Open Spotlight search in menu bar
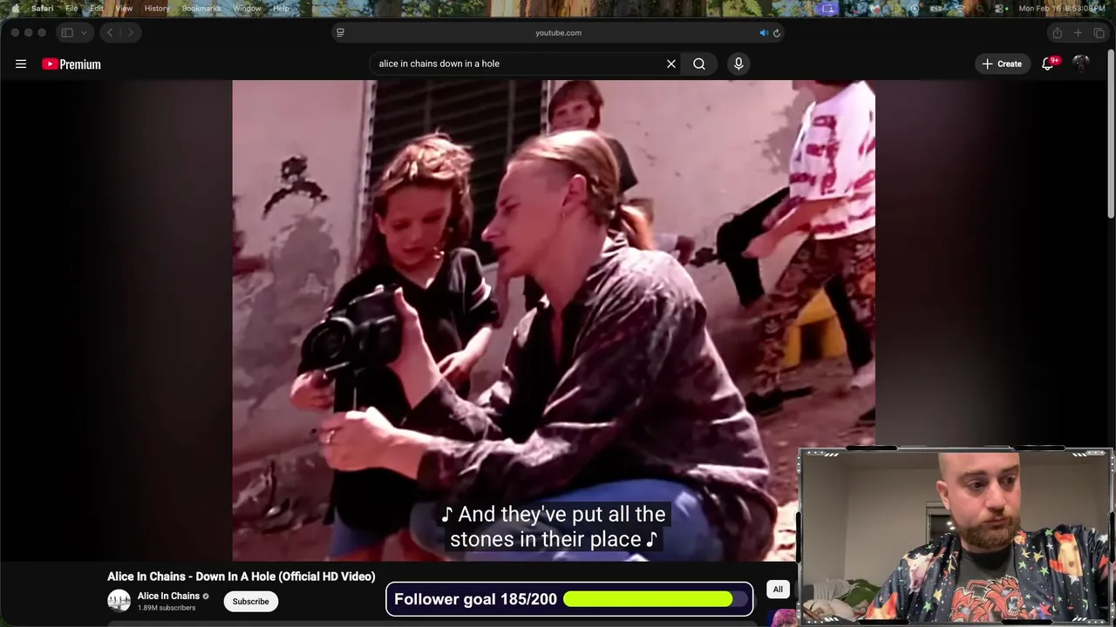 980,9
